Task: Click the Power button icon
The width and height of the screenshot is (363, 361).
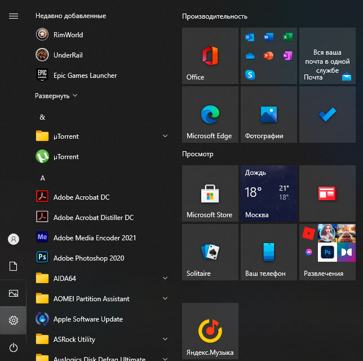Action: click(x=14, y=347)
